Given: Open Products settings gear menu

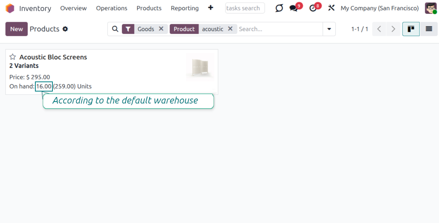Looking at the screenshot, I should pyautogui.click(x=65, y=29).
